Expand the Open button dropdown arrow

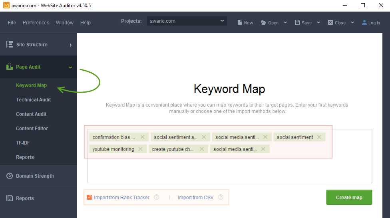285,22
